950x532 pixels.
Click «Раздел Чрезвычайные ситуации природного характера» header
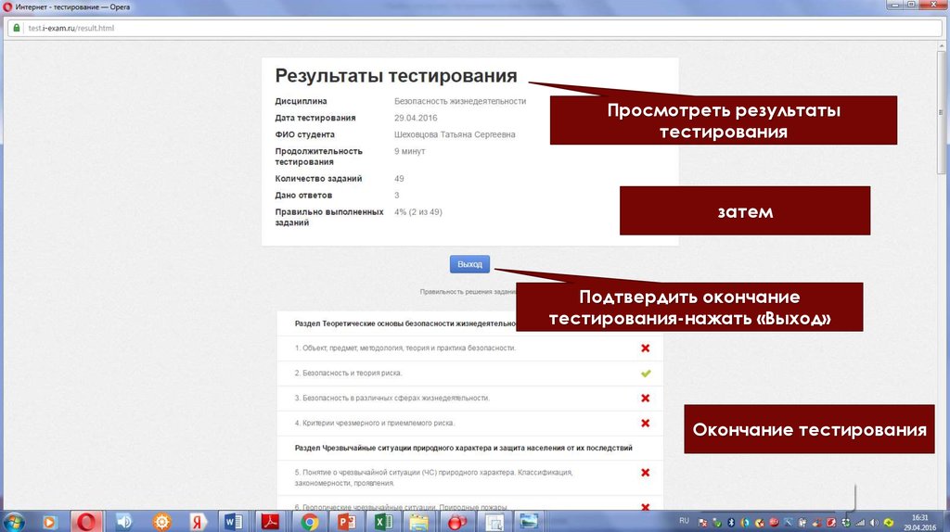point(464,448)
